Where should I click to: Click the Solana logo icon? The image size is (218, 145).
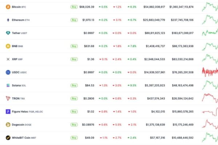tap(8, 86)
